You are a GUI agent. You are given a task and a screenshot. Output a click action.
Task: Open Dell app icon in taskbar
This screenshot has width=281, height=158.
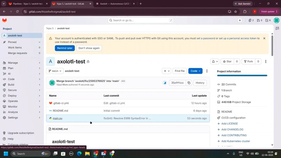(71, 154)
